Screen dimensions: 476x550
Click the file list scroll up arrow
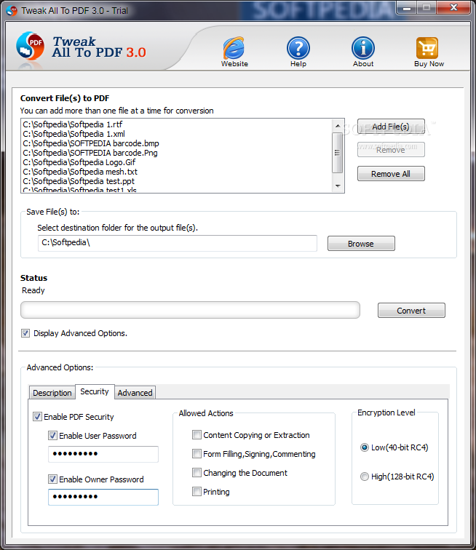click(338, 126)
